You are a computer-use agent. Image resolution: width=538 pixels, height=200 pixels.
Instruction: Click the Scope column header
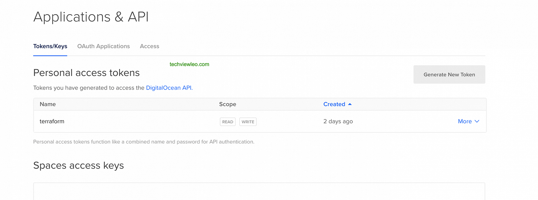coord(227,104)
